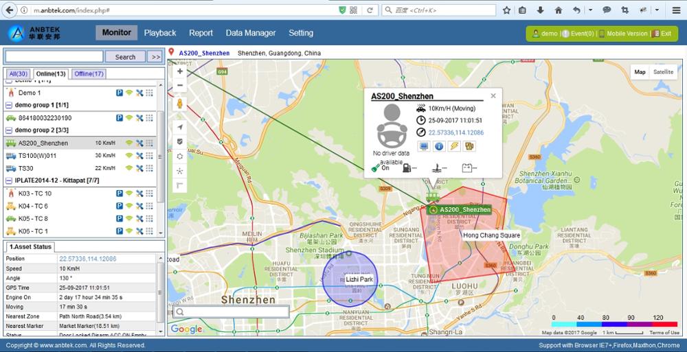Click the shield geofence map tool
Viewport: 687px width, 352px height.
point(179,142)
